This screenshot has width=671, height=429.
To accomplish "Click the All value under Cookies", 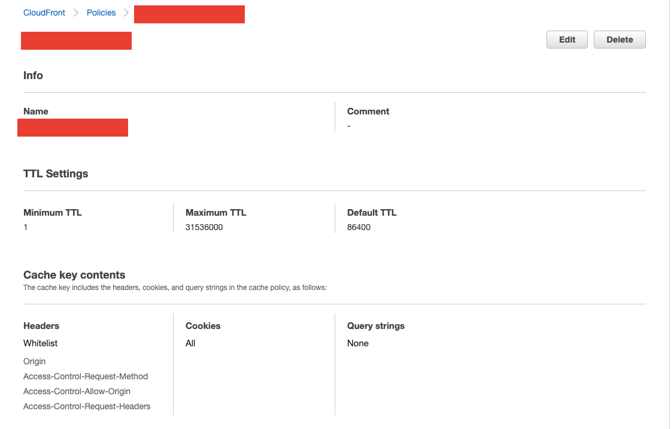I will (x=190, y=343).
